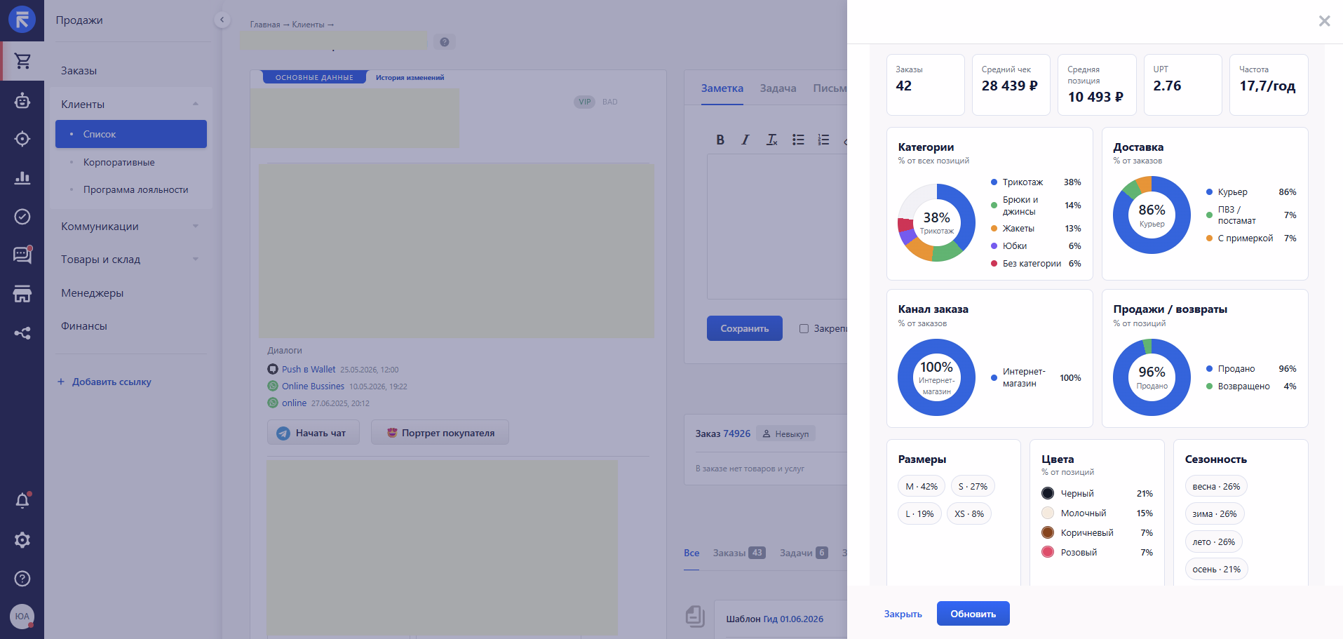
Task: Click the Закрыть link in the panel
Action: (x=903, y=614)
